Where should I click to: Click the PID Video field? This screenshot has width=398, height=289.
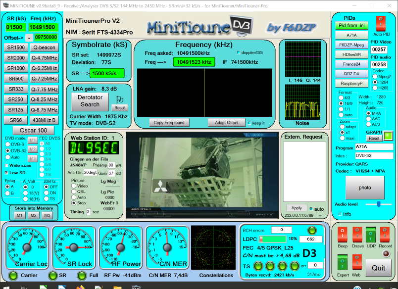[x=379, y=49]
